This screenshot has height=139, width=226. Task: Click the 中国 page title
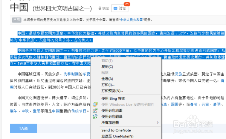(19, 7)
